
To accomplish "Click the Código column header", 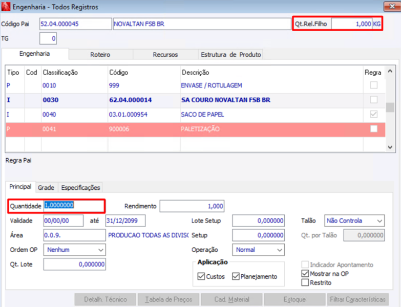I will coord(119,73).
